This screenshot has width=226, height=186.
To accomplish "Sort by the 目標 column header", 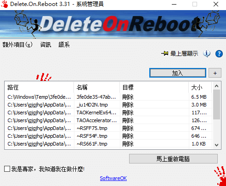I will tap(154, 87).
